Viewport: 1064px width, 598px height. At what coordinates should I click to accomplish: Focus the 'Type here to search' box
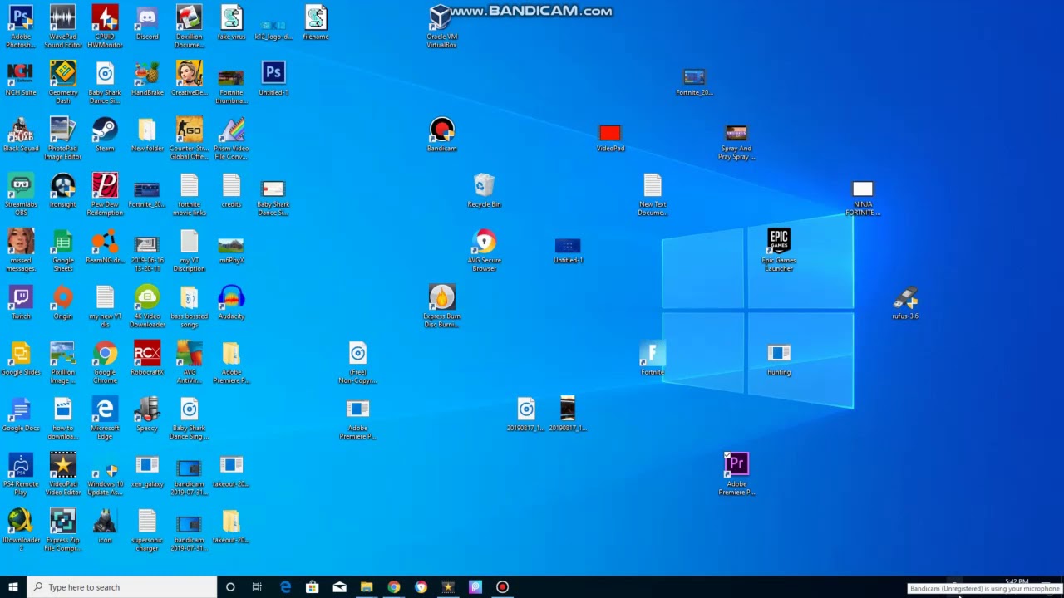pyautogui.click(x=121, y=587)
